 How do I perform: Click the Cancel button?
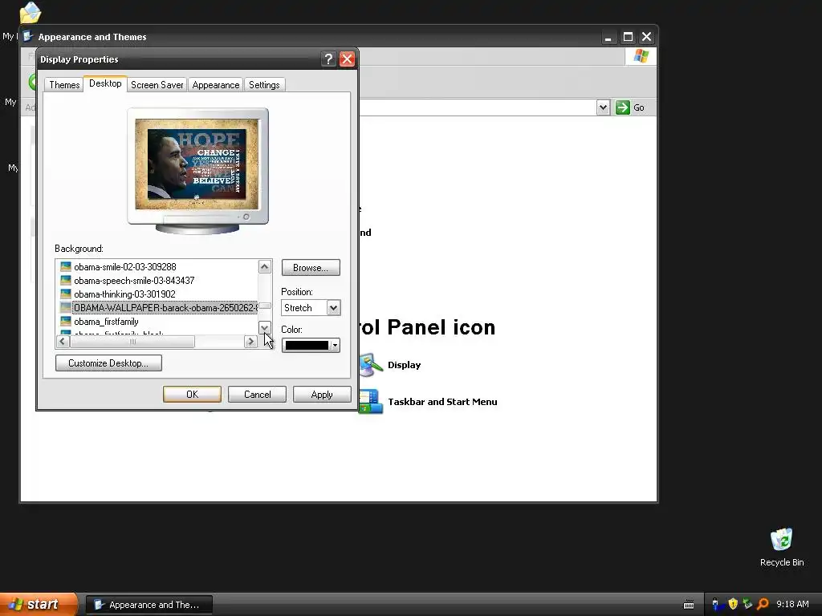click(258, 395)
